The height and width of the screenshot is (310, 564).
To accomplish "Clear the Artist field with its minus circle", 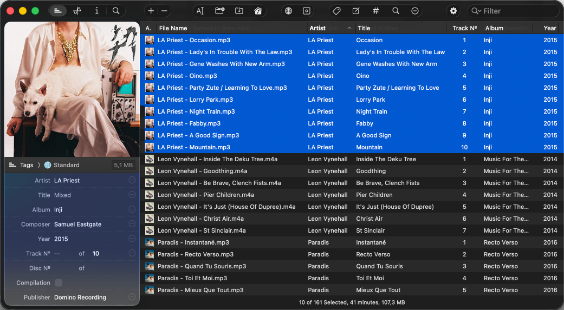I will point(132,180).
